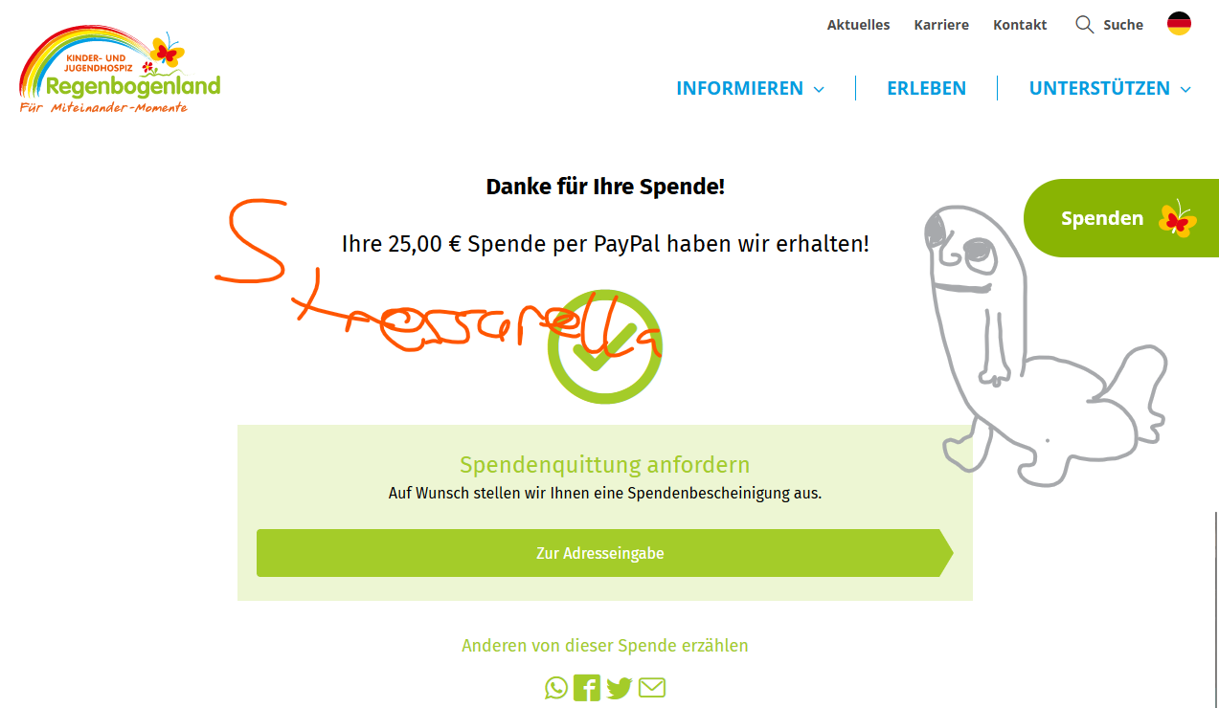Click the Regenbogenland rainbow logo

[120, 71]
